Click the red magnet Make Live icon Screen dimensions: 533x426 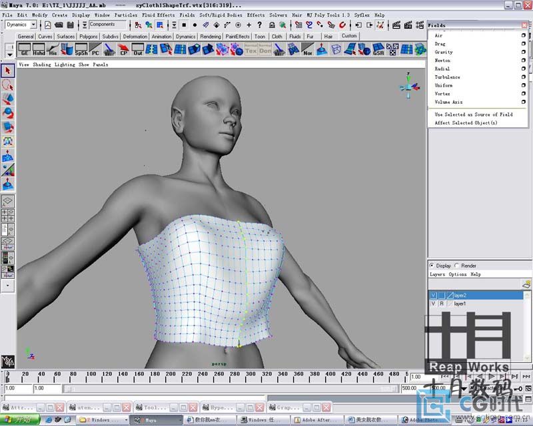[x=342, y=25]
